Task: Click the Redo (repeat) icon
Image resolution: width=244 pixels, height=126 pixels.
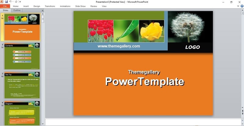Action: (x=16, y=2)
